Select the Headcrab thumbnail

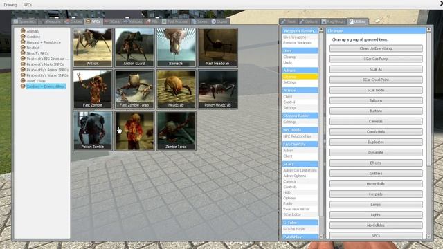click(x=176, y=89)
